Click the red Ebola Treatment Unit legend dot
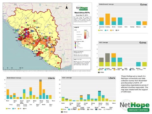 click(75, 42)
